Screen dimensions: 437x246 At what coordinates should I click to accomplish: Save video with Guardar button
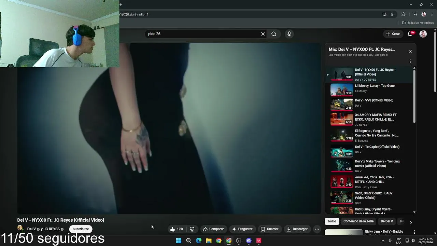269,229
